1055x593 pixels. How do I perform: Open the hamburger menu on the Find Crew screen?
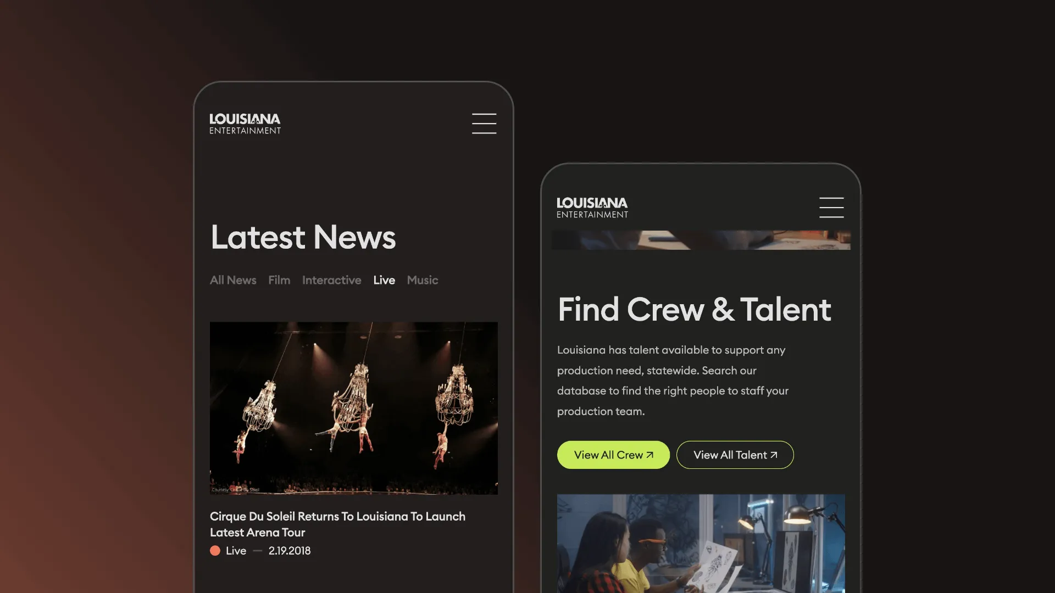tap(831, 208)
